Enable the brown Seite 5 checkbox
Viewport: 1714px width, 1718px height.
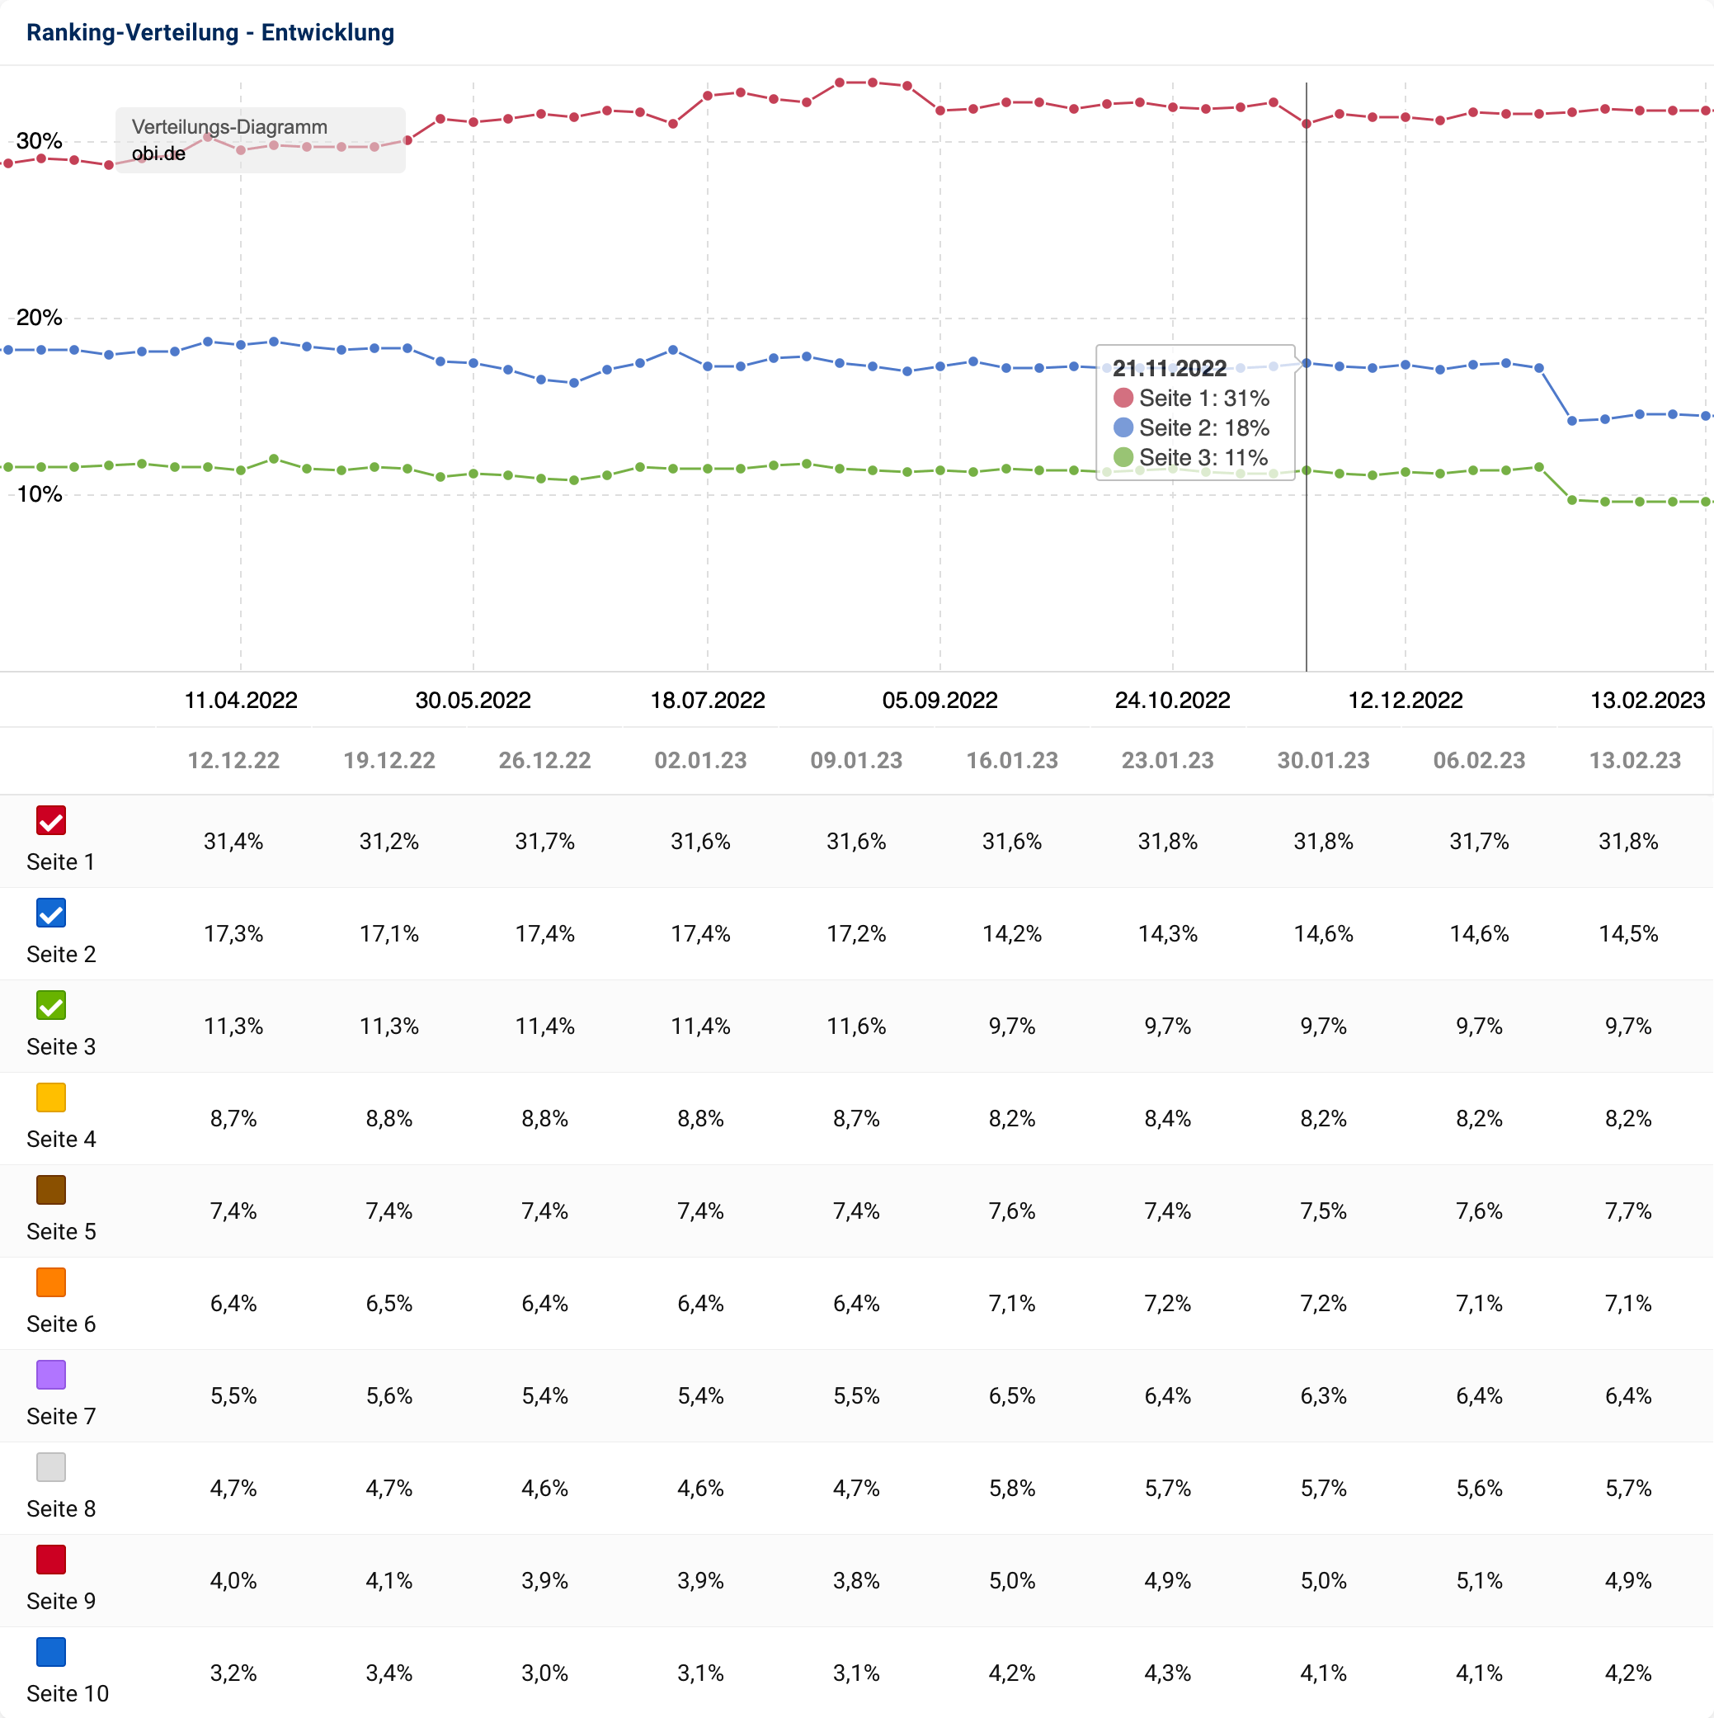pyautogui.click(x=50, y=1190)
